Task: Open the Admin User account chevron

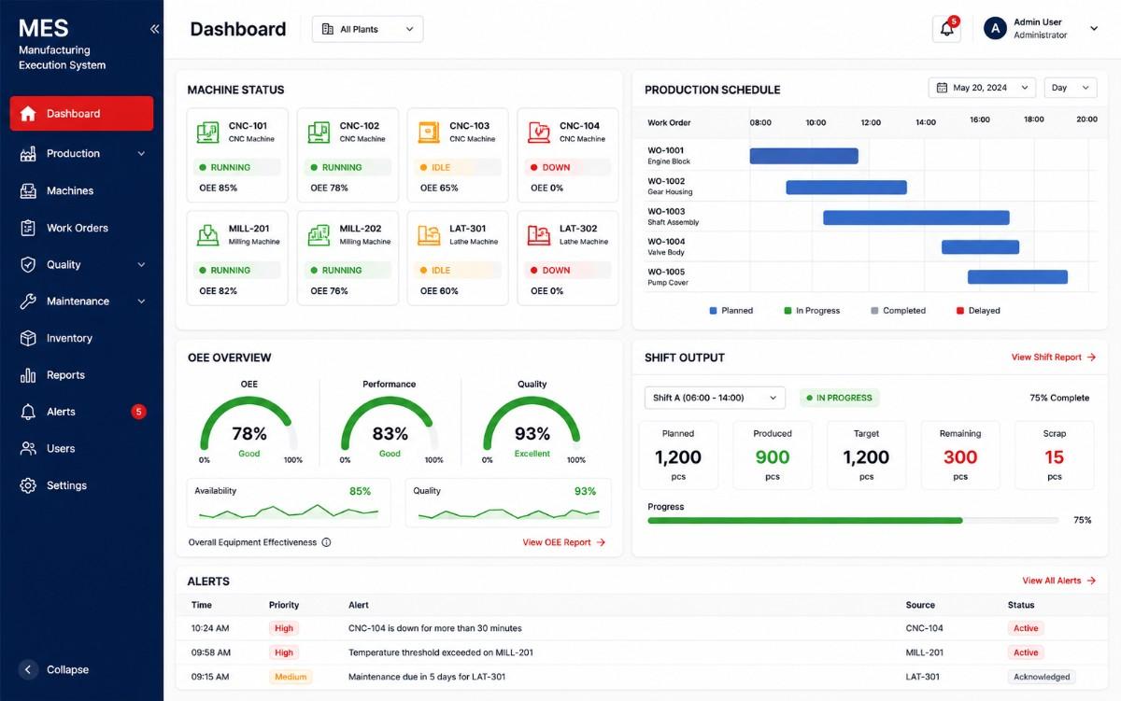Action: click(1094, 29)
